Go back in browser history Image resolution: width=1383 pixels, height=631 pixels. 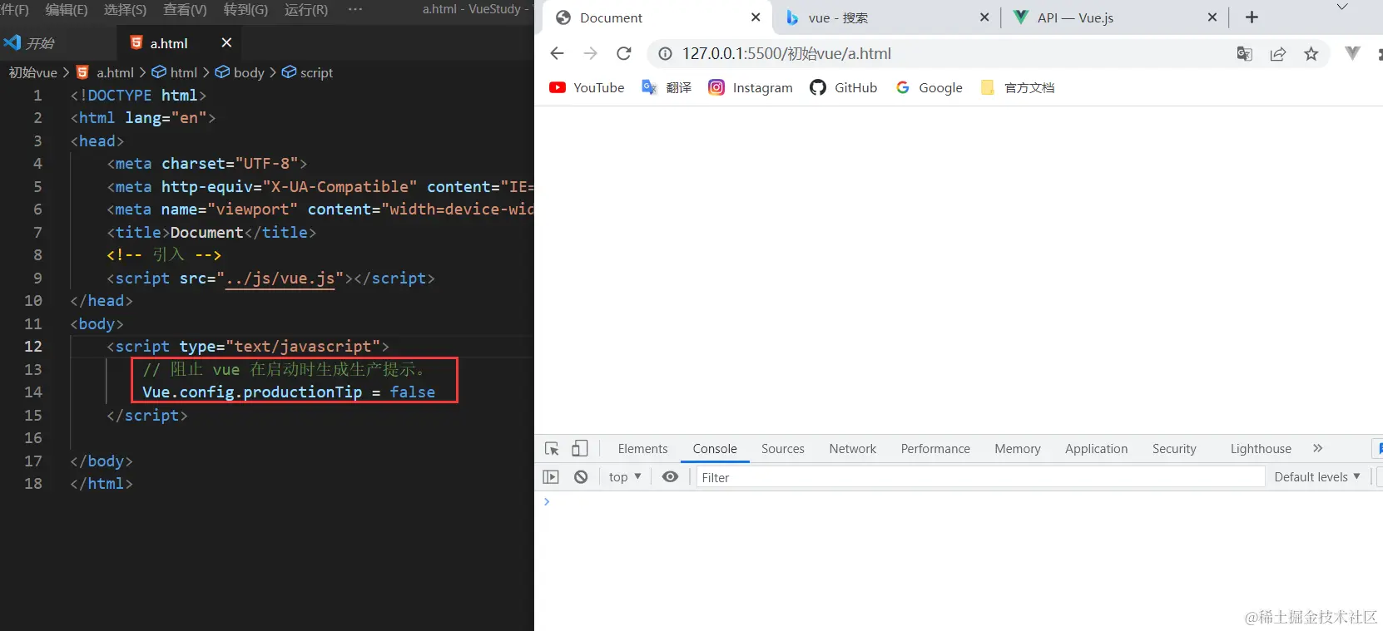pyautogui.click(x=558, y=53)
